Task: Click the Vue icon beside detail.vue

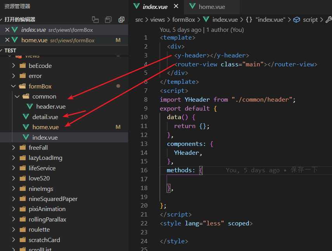Action: (26, 116)
